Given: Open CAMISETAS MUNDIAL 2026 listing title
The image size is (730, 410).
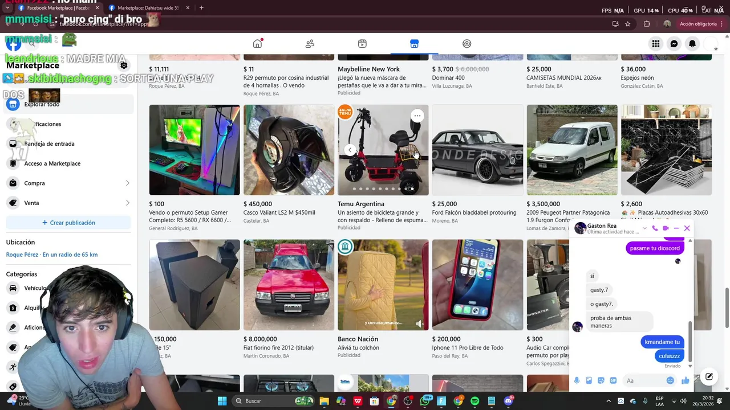Looking at the screenshot, I should point(564,78).
